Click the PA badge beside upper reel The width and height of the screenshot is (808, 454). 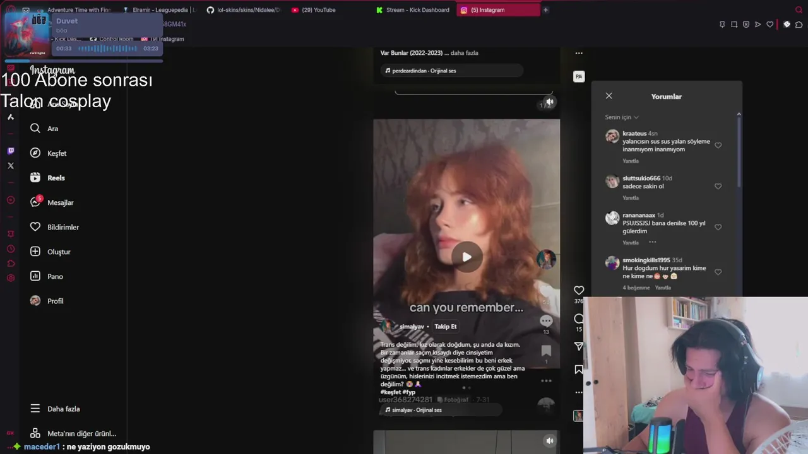[579, 76]
